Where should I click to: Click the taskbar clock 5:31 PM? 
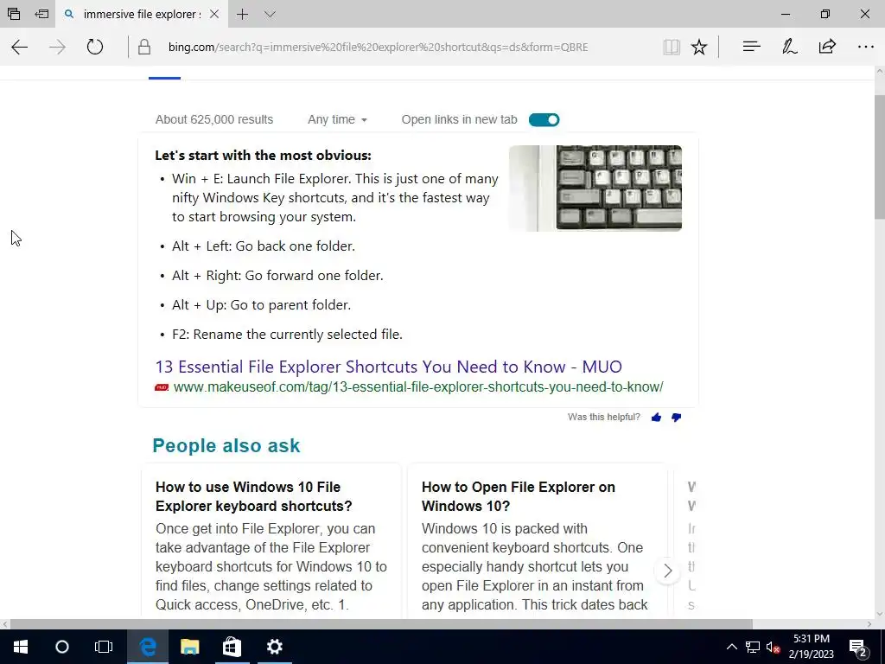point(811,647)
